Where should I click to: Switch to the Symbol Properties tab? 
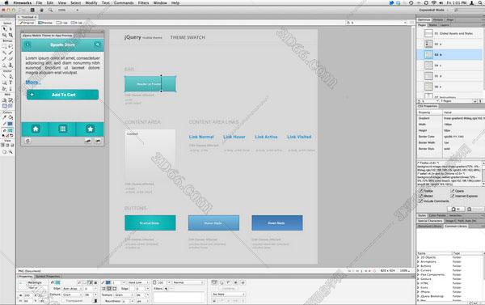pos(48,276)
